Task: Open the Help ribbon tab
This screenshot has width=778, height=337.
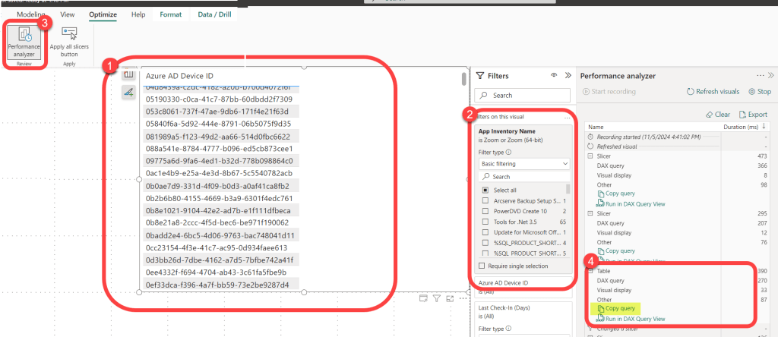Action: tap(138, 15)
